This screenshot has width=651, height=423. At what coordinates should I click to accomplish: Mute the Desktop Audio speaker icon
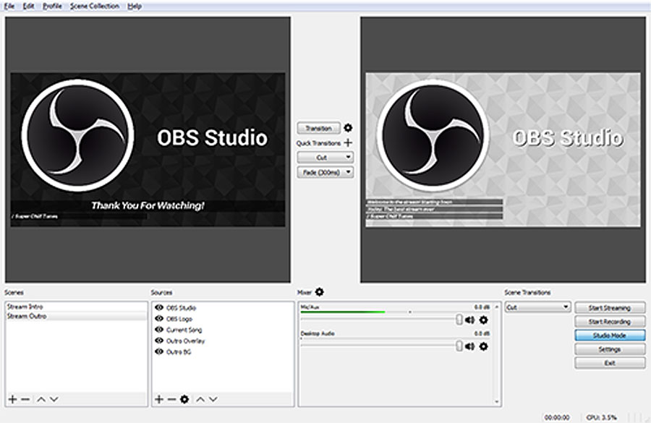click(x=469, y=346)
